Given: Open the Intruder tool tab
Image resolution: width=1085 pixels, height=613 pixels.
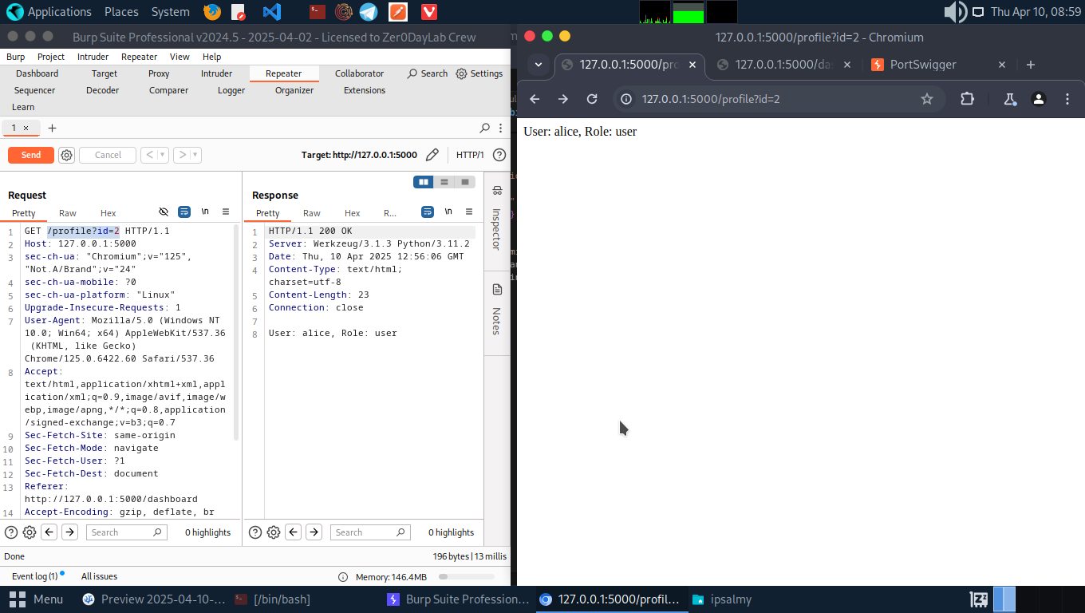Looking at the screenshot, I should pos(216,73).
